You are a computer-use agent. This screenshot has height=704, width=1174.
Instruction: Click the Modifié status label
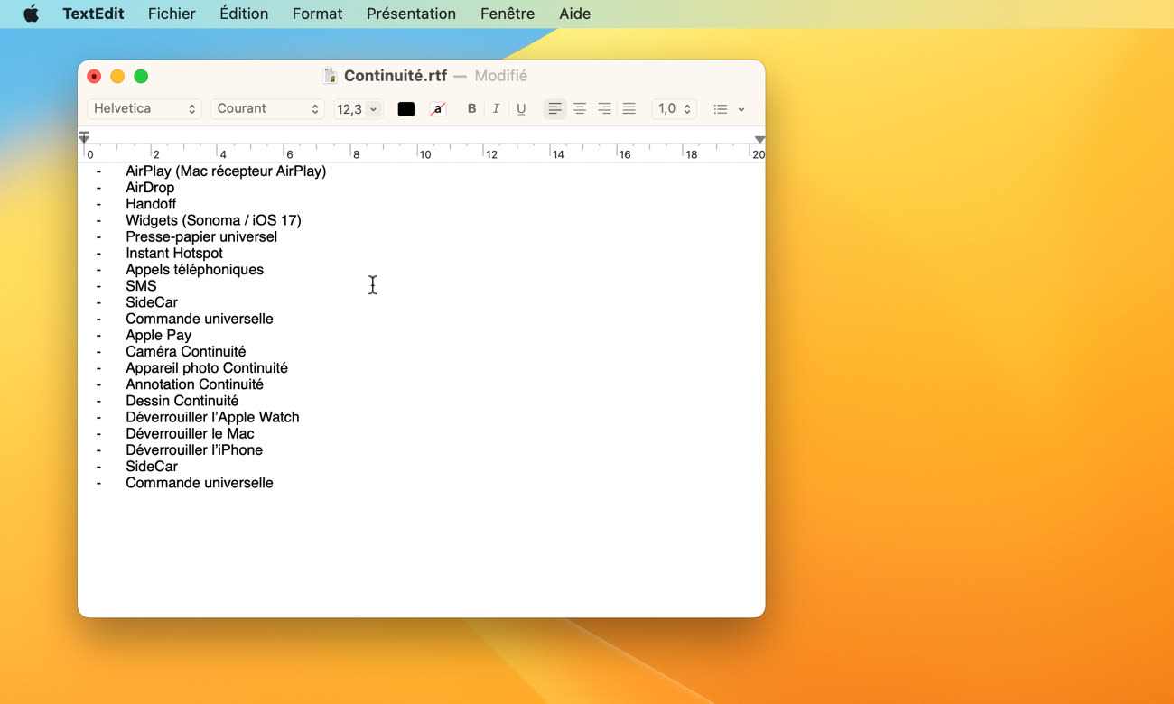click(x=501, y=76)
